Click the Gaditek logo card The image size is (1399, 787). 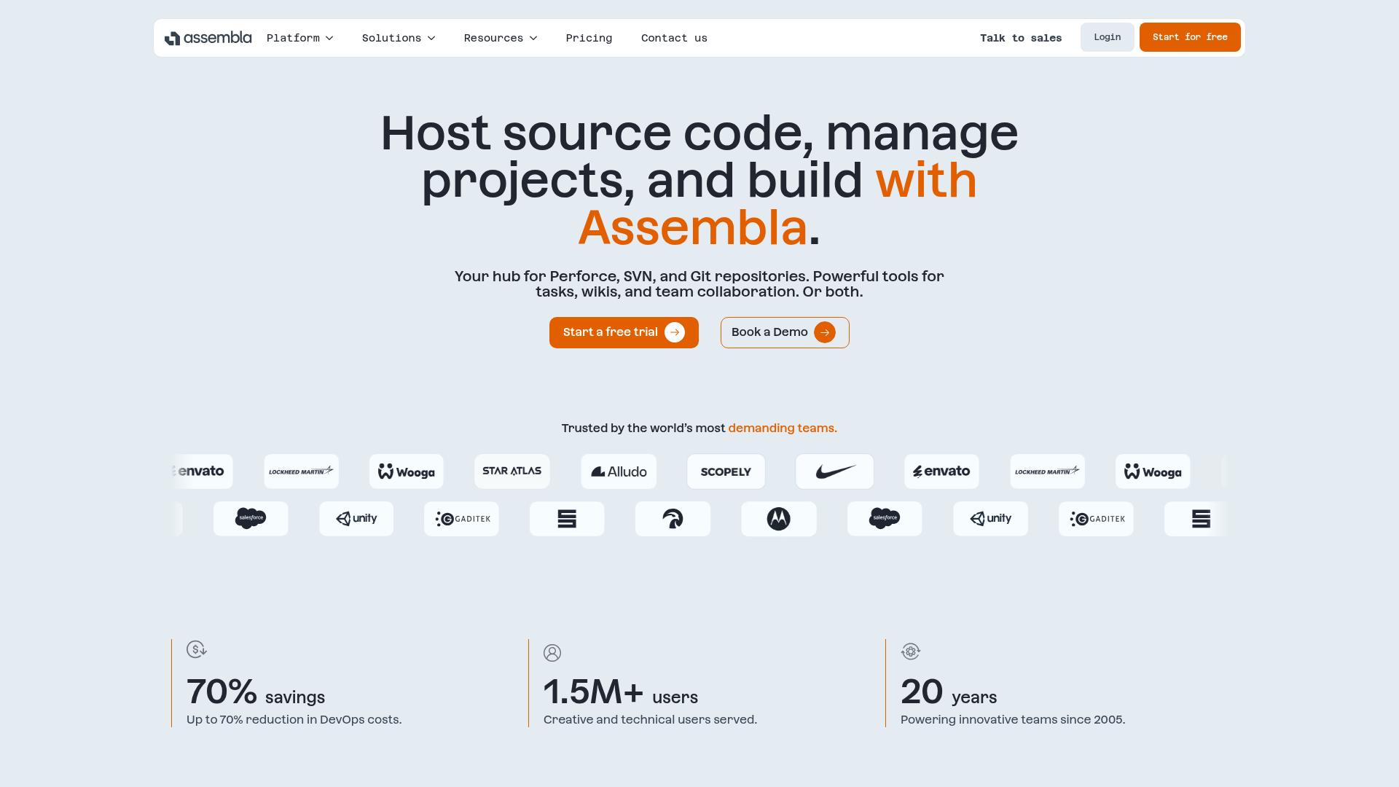point(461,518)
